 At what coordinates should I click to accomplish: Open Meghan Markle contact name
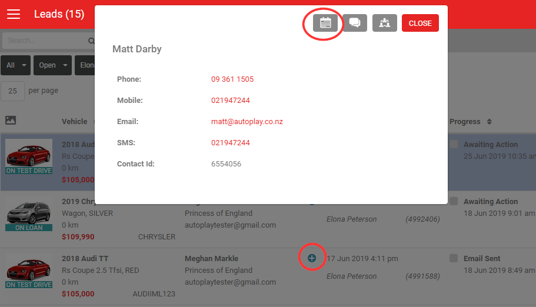pos(212,259)
